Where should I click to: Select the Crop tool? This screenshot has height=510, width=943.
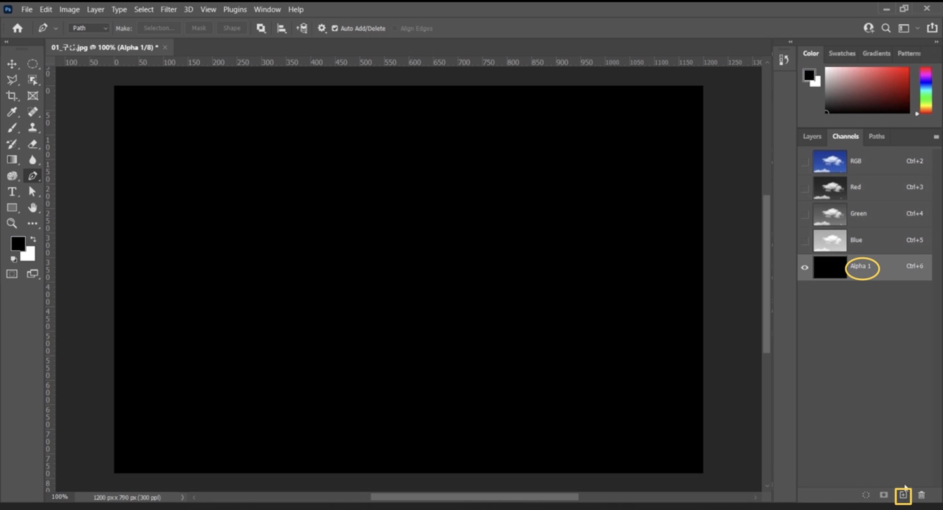point(12,96)
